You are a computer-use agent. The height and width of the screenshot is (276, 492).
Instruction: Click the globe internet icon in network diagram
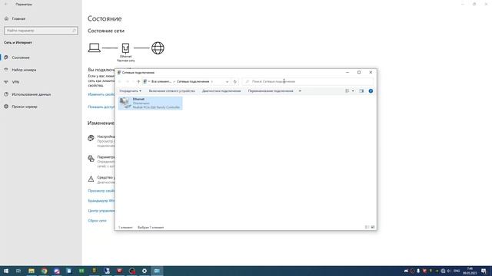(158, 48)
